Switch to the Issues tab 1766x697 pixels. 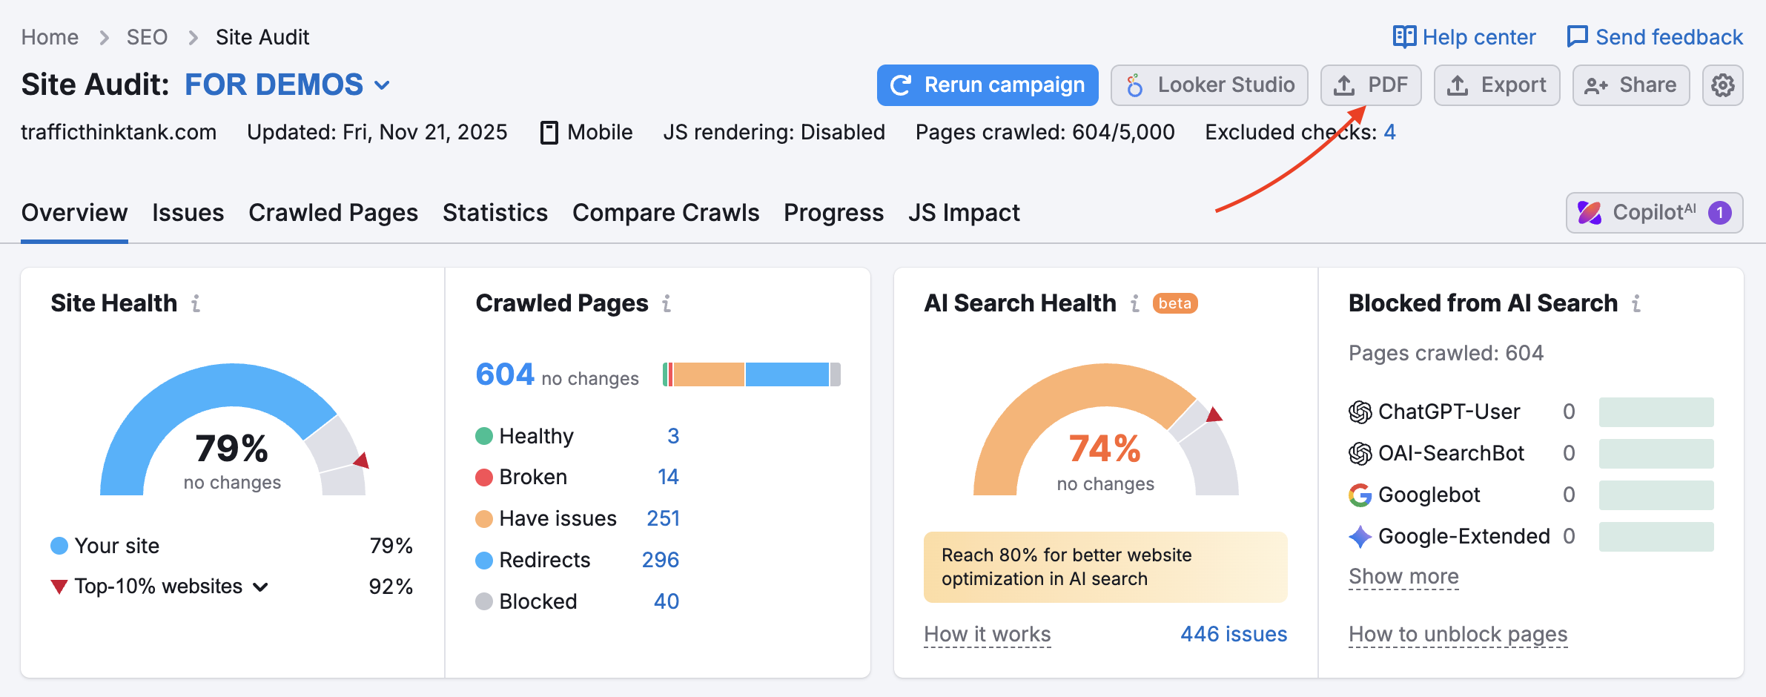coord(188,213)
